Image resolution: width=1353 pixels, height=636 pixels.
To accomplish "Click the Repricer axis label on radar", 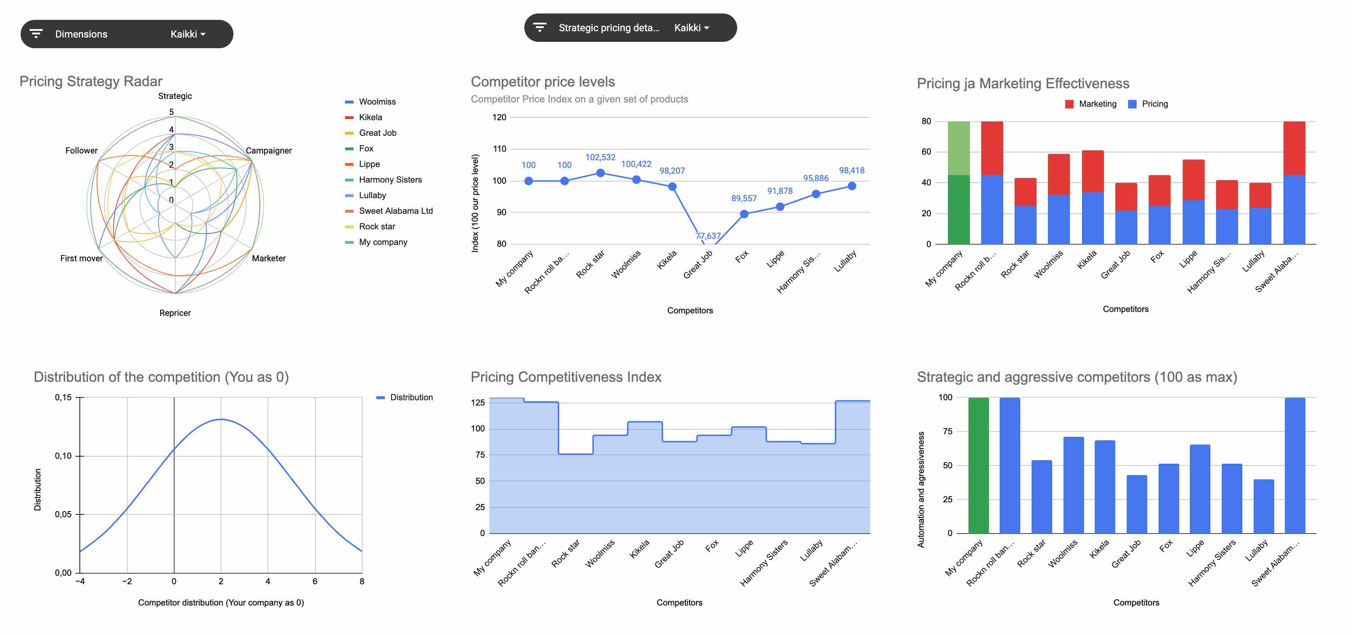I will (175, 313).
